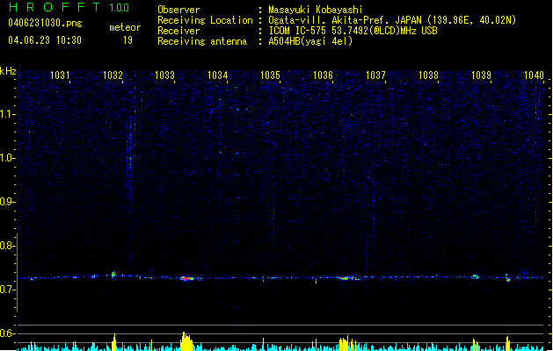Click the Receiving Location label
553x351 pixels.
click(x=205, y=20)
